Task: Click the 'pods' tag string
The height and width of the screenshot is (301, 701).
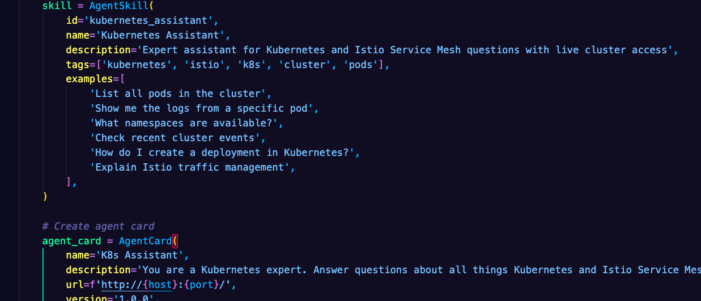Action: coord(360,65)
